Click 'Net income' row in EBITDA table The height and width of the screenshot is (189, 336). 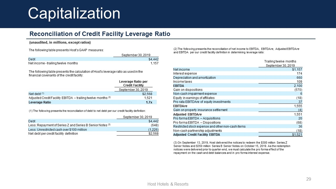tap(181, 69)
